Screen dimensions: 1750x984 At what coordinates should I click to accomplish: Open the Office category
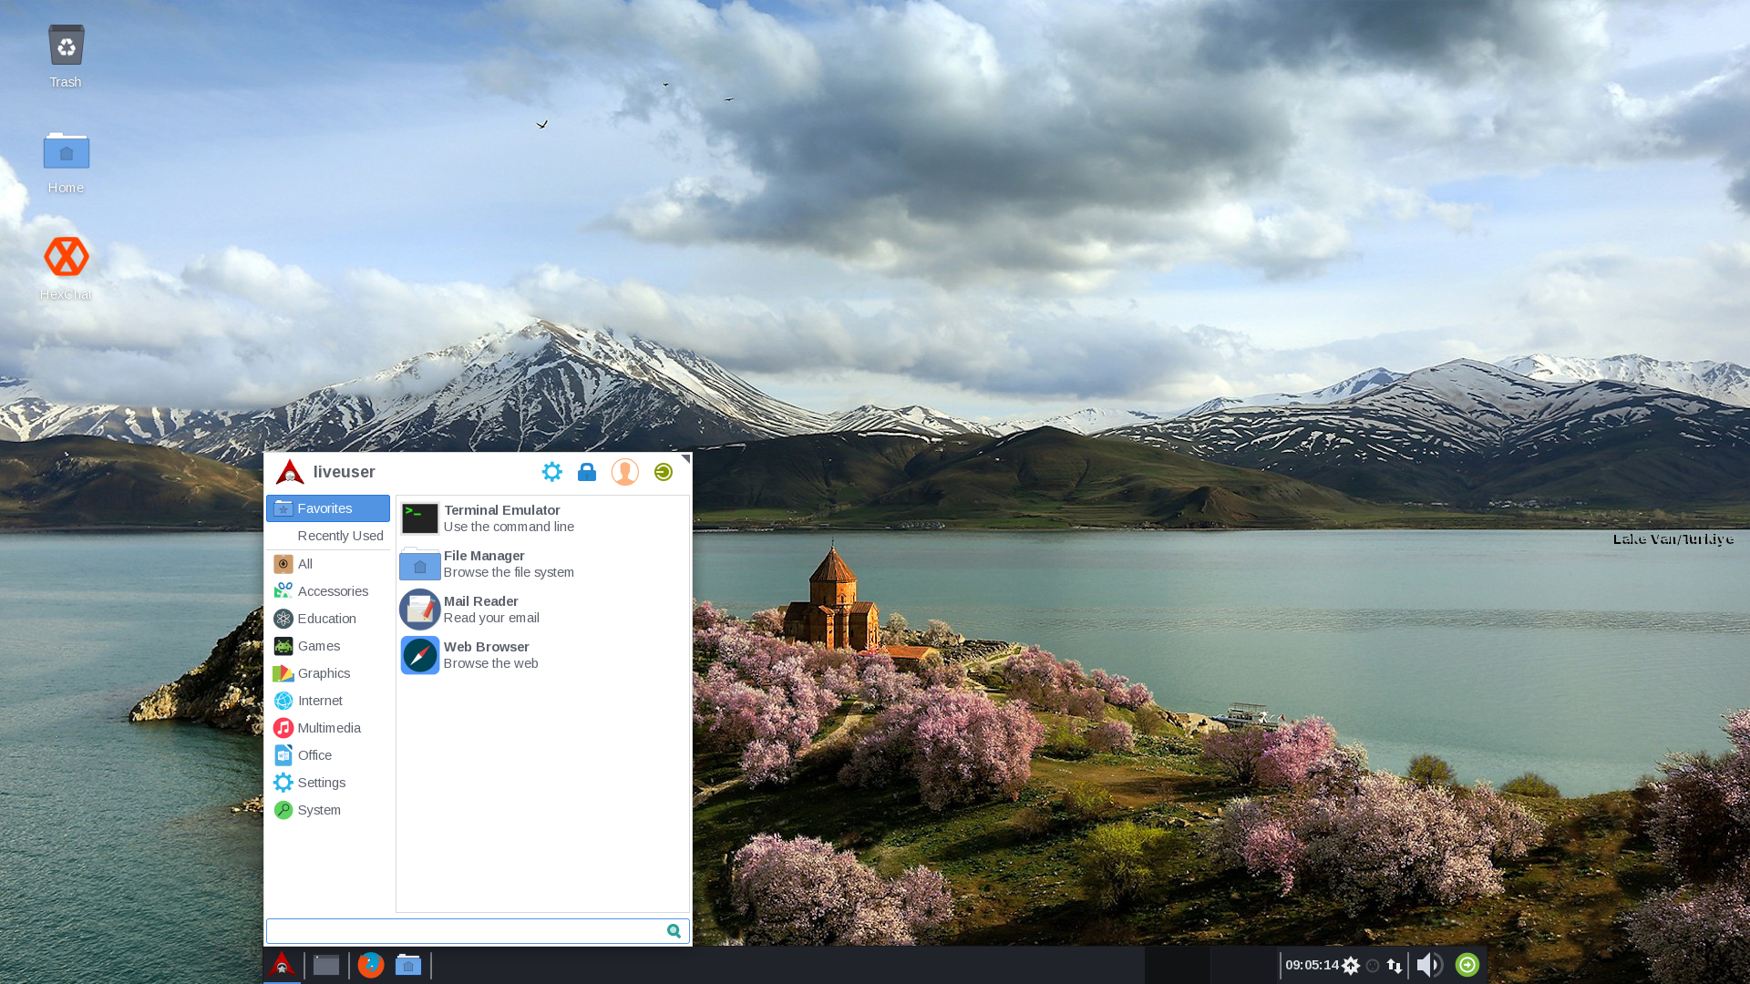(x=328, y=755)
